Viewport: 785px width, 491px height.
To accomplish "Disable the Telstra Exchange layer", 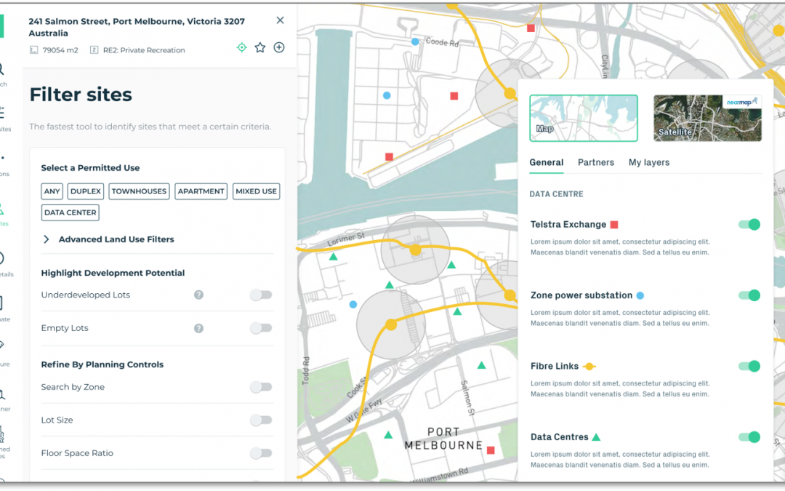I will 749,224.
